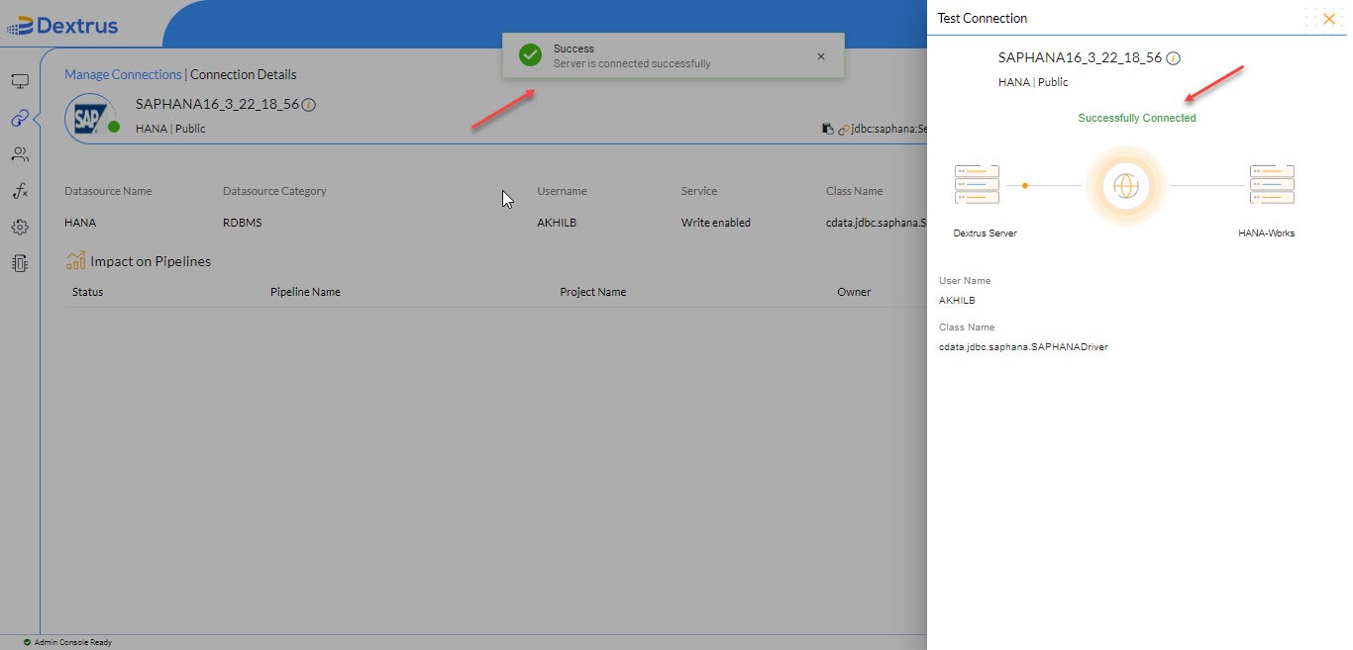
Task: Open the fx functions sidebar icon
Action: coord(20,191)
